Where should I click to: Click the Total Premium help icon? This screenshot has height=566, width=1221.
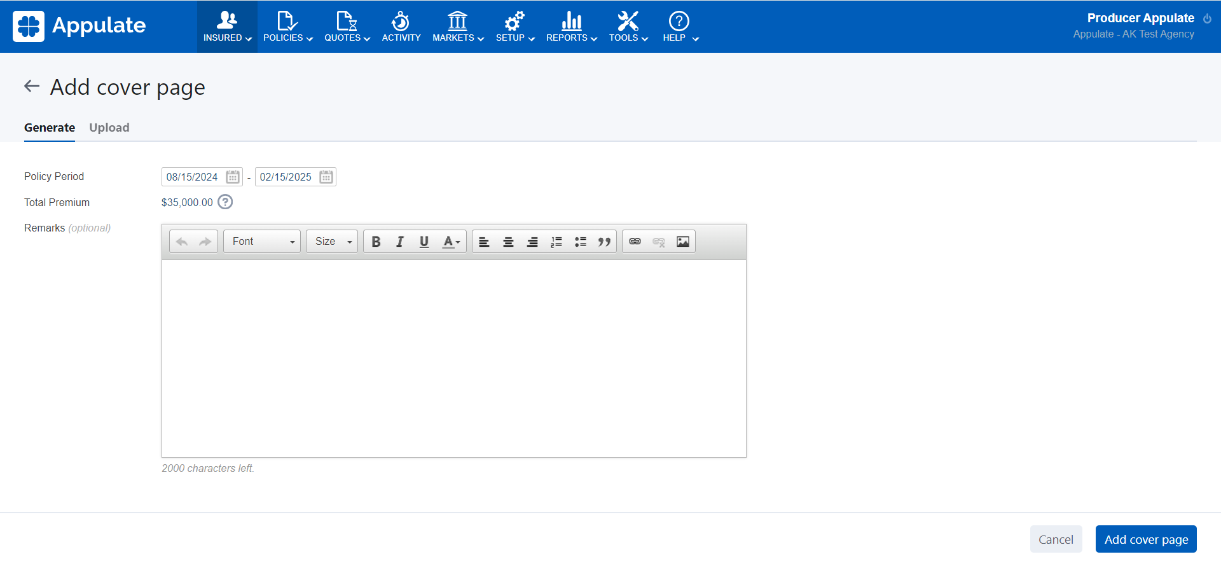point(225,202)
